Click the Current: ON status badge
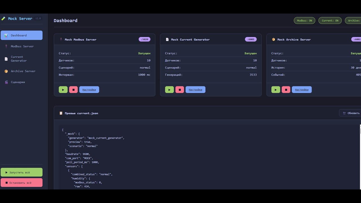This screenshot has height=203, width=361. click(x=330, y=21)
